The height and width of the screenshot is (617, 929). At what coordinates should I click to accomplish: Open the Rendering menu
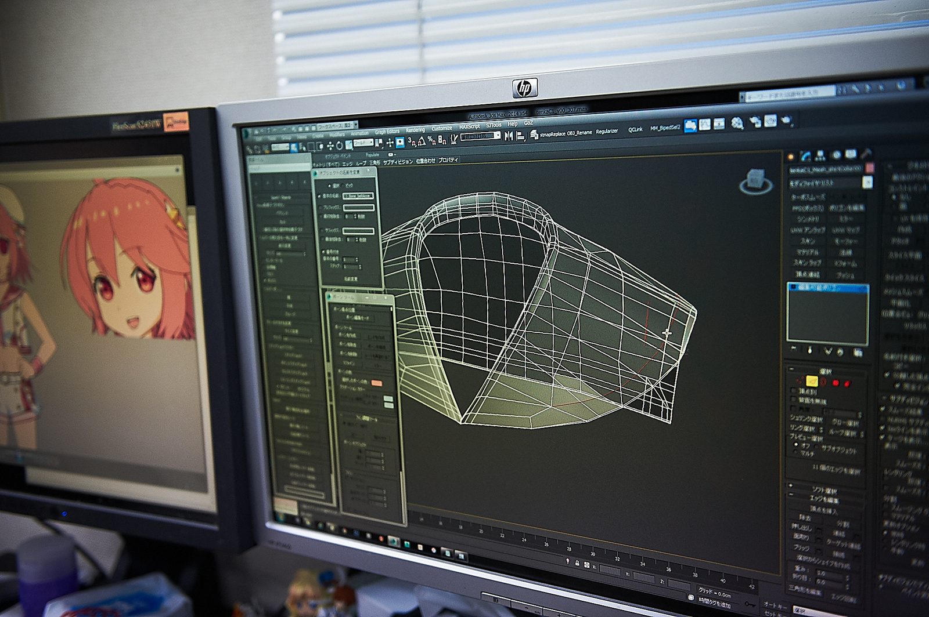coord(415,130)
